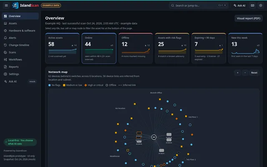
Task: Click the Overview page heading
Action: pyautogui.click(x=55, y=18)
